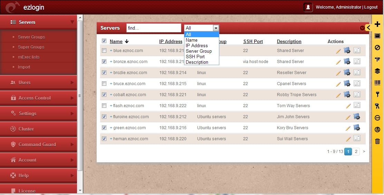Screen dimensions: 384x195
Task: Choose IP Address in the filter dropdown list
Action: point(202,46)
